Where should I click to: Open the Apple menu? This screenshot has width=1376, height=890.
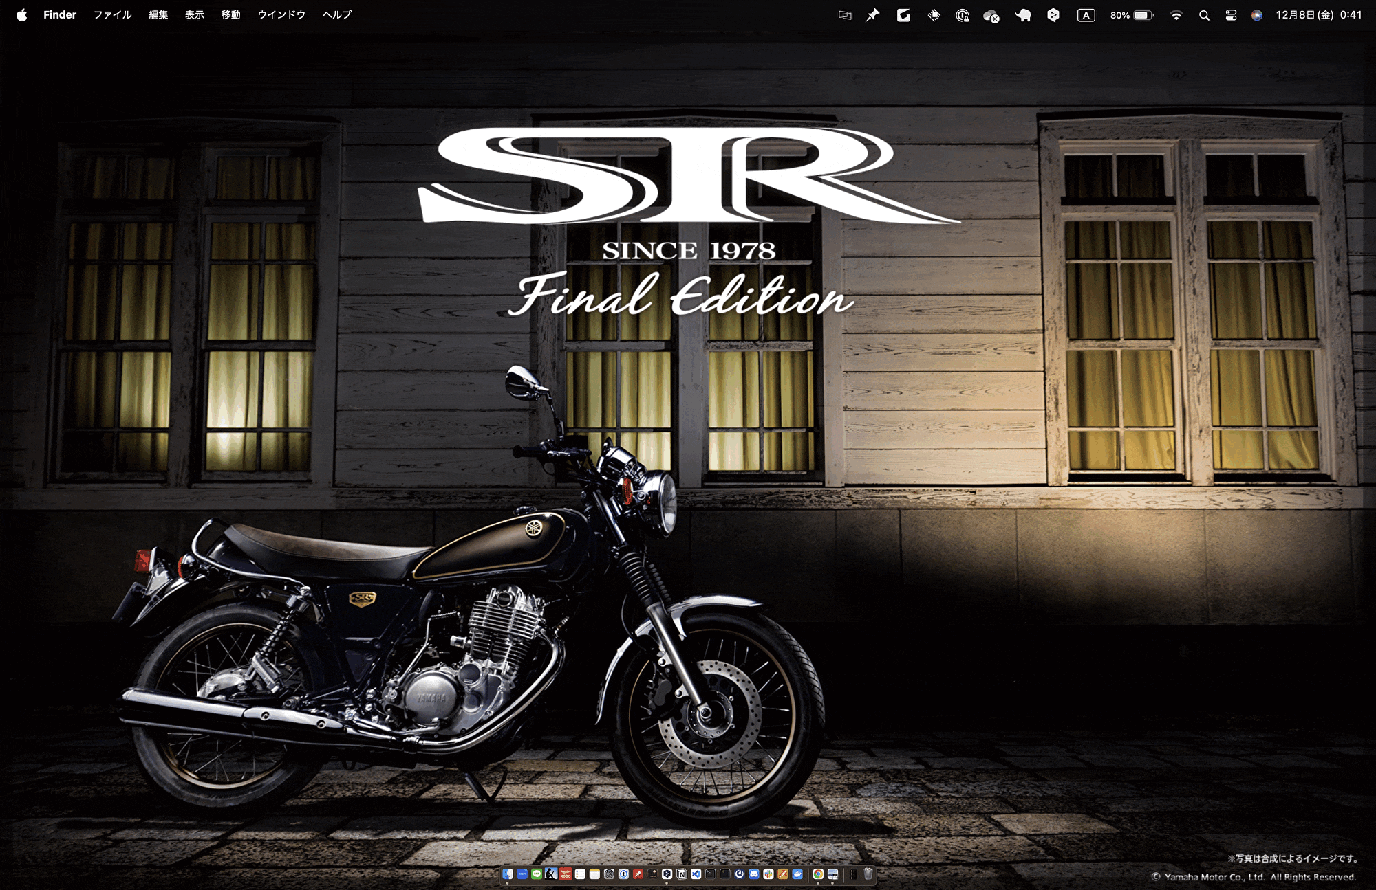(x=21, y=15)
